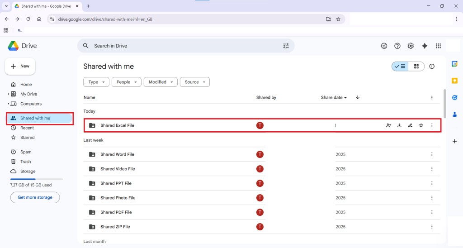Open search filter options in search bar
This screenshot has height=248, width=463.
[286, 46]
